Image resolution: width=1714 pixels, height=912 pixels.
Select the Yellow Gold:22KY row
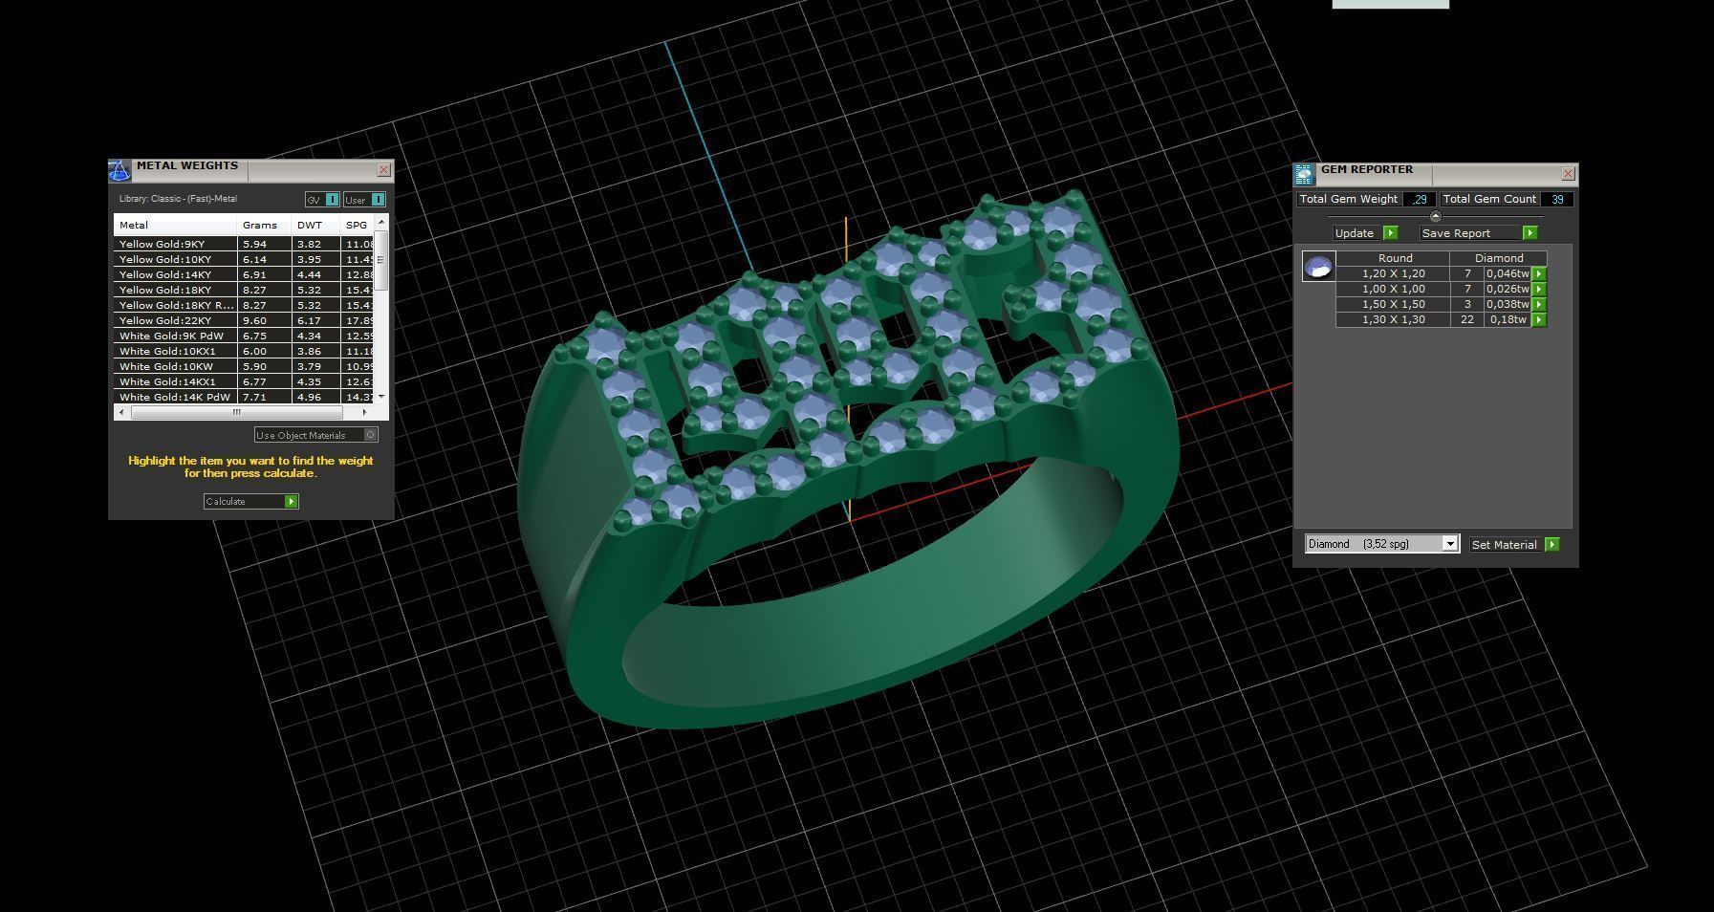point(244,321)
